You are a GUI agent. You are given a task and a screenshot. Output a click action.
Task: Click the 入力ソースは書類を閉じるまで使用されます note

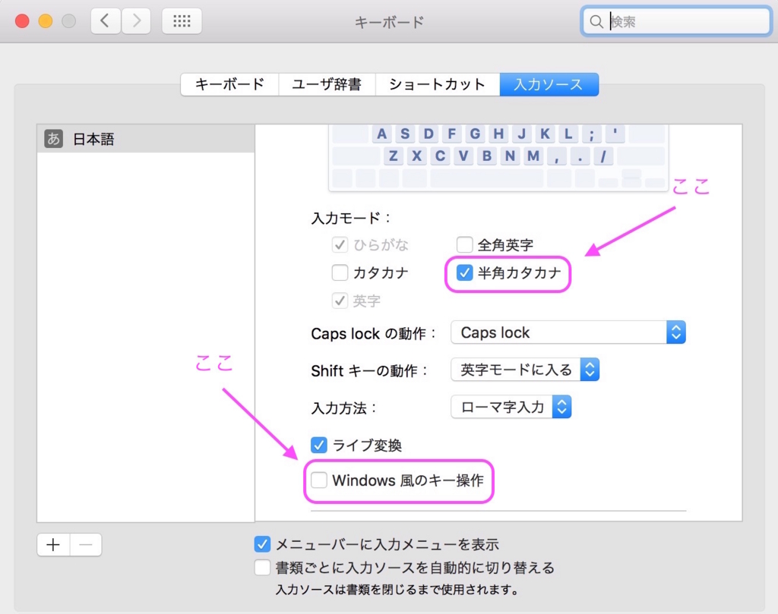click(397, 590)
